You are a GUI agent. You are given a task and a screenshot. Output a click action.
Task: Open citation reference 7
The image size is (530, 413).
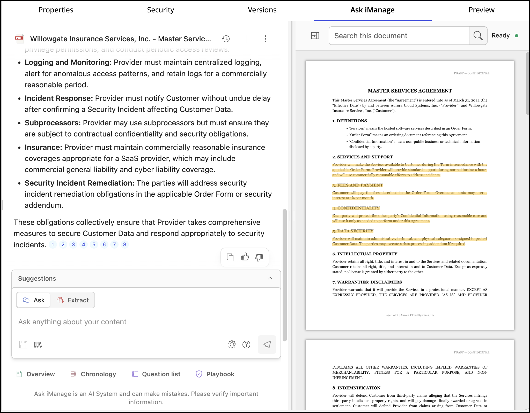click(x=114, y=244)
